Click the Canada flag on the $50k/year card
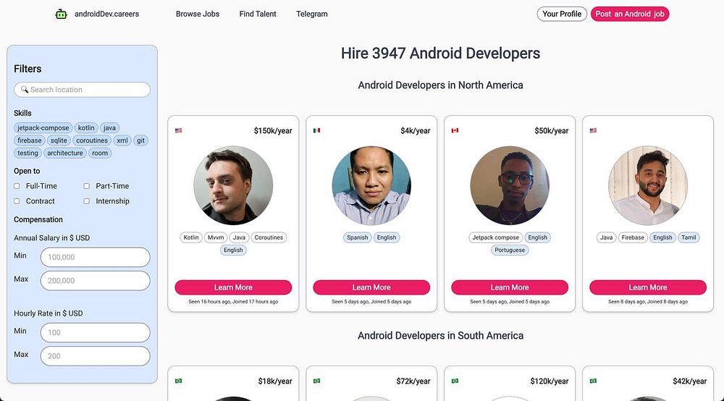This screenshot has height=401, width=724. tap(455, 130)
